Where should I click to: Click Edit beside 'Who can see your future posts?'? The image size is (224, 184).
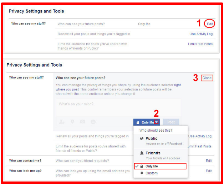coord(210,24)
